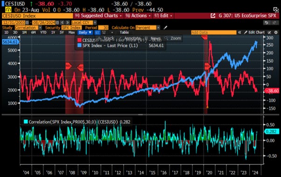281x177 pixels.
Task: Click G 307: US EcoSurprise SPX title
Action: (247, 16)
